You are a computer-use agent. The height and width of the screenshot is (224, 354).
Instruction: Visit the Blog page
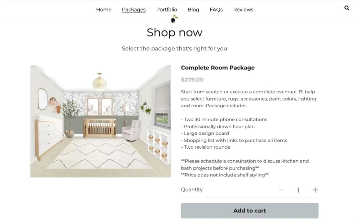[x=194, y=9]
